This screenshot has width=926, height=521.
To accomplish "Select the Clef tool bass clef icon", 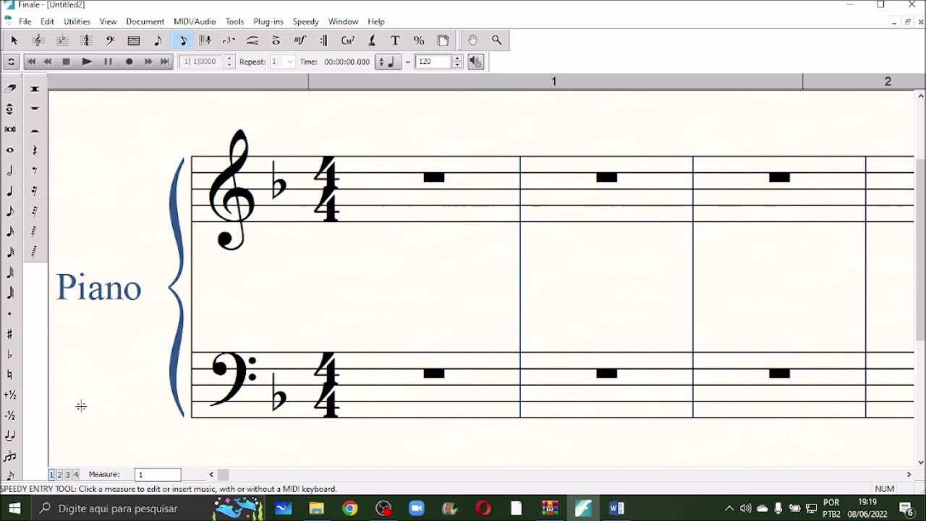I will [110, 41].
